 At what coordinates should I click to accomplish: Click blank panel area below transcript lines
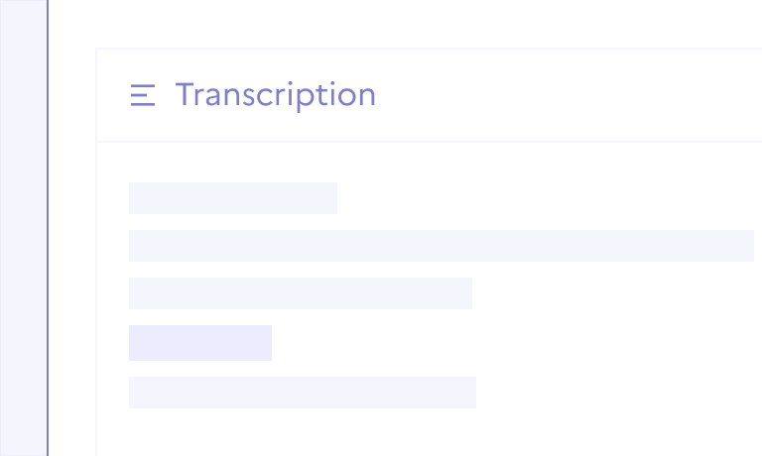427,433
